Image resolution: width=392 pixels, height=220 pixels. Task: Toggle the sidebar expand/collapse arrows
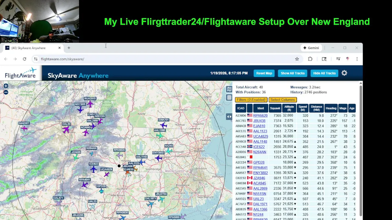point(229,116)
